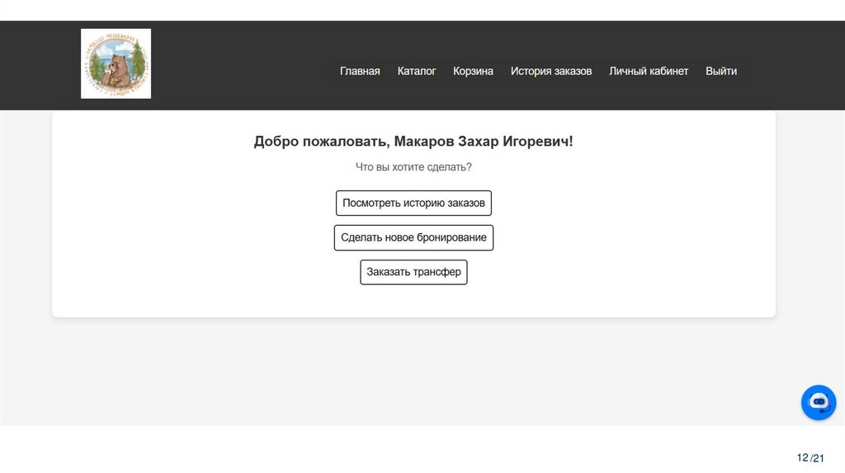Open Каталог in navigation bar
Screen dimensions: 845x473
click(x=417, y=71)
